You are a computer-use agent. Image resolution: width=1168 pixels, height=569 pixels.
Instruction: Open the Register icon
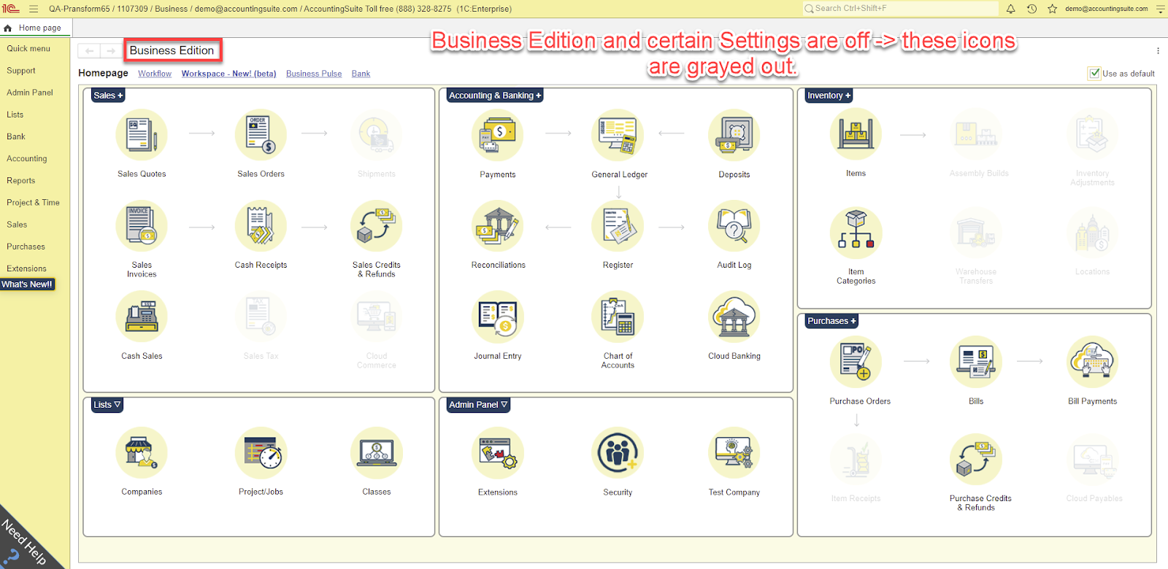[x=618, y=226]
